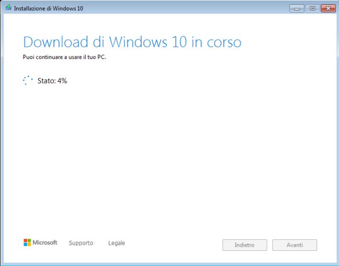Open the Legale link
Viewport: 339px width, 266px height.
pos(116,243)
